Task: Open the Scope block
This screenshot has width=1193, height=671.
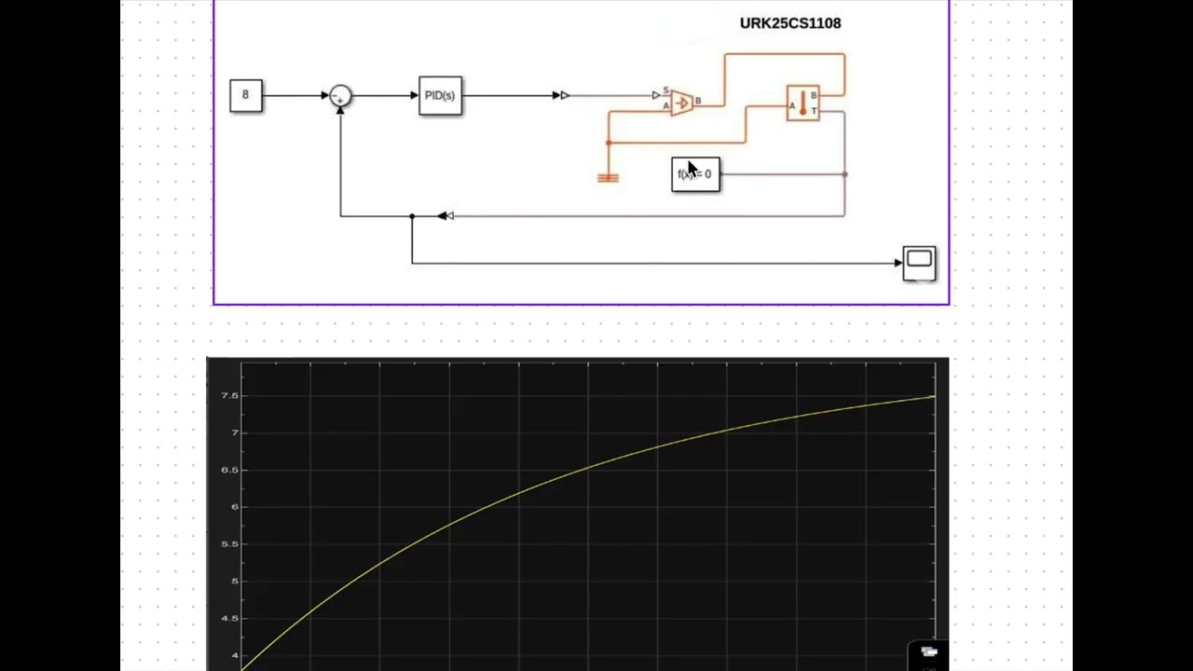Action: (x=919, y=263)
